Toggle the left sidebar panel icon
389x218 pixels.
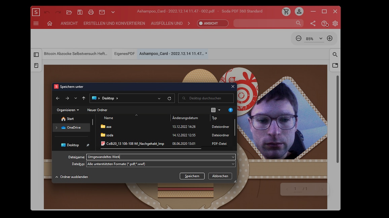(36, 55)
